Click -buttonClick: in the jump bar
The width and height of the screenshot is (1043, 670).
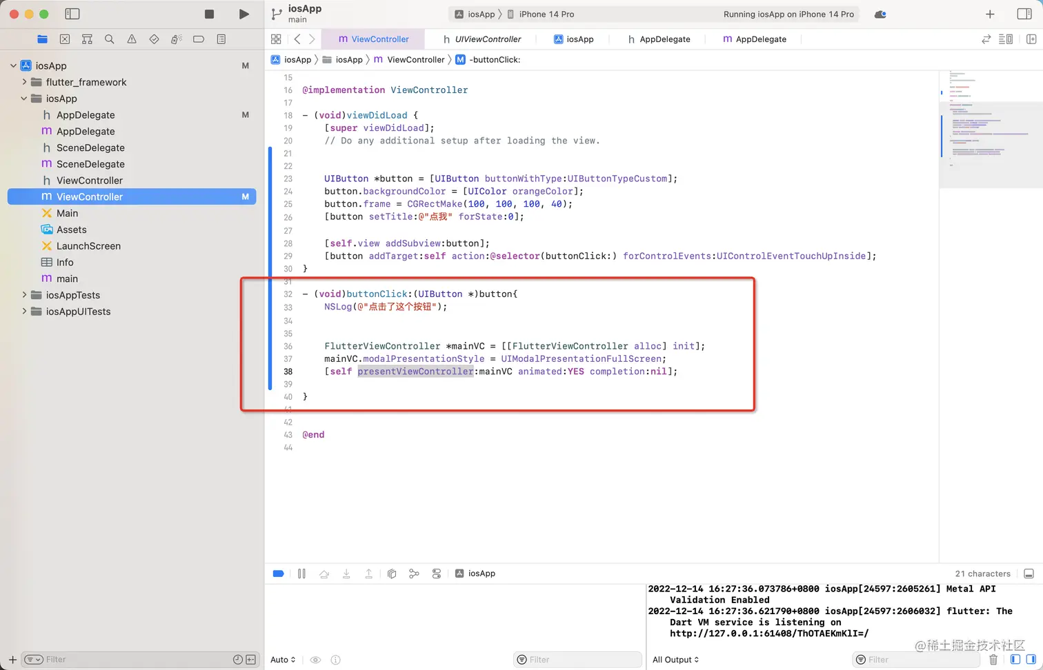pyautogui.click(x=488, y=60)
